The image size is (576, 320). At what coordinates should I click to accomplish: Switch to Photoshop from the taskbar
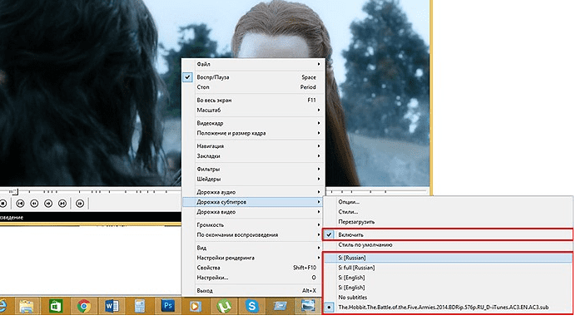(168, 306)
